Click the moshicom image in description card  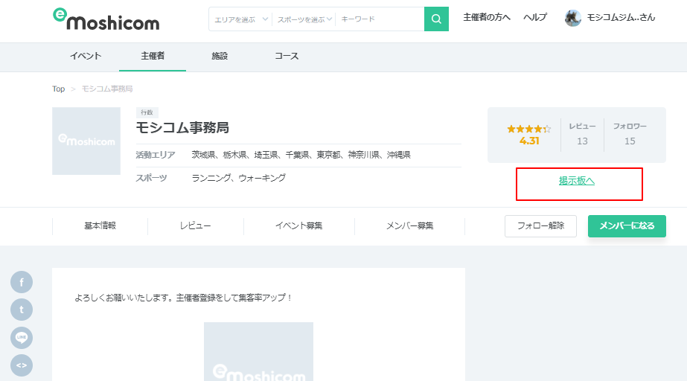coord(258,352)
